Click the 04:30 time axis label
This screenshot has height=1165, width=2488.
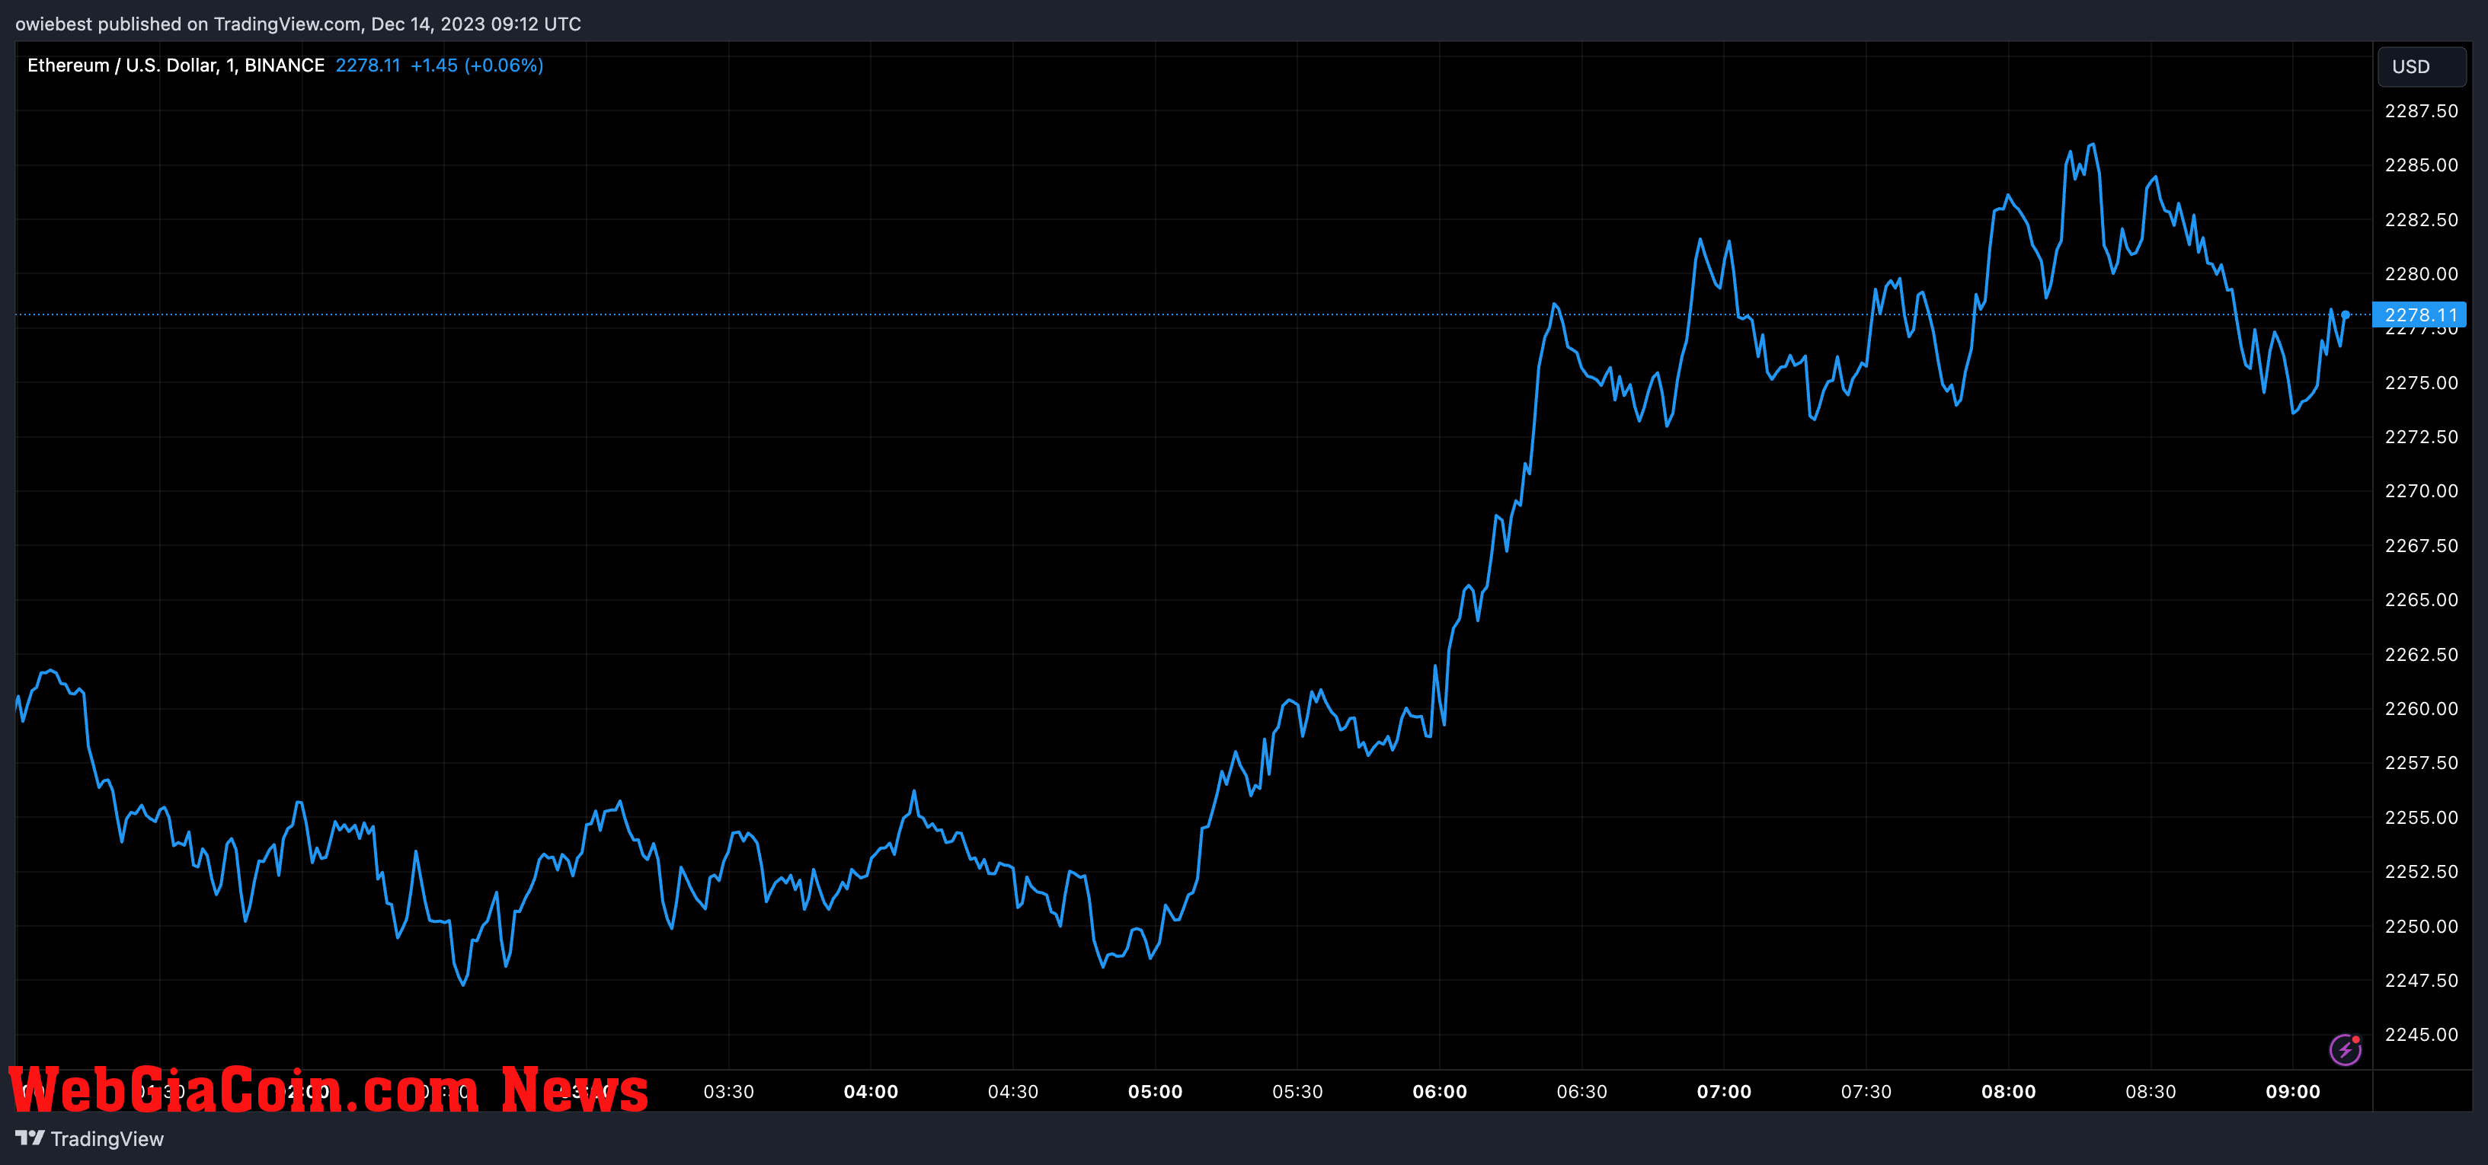point(1013,1092)
